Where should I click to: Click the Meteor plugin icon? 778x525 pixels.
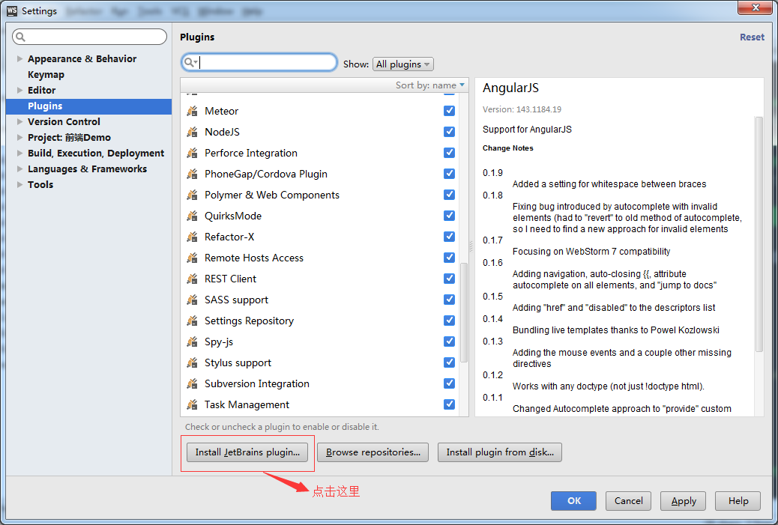pos(192,111)
